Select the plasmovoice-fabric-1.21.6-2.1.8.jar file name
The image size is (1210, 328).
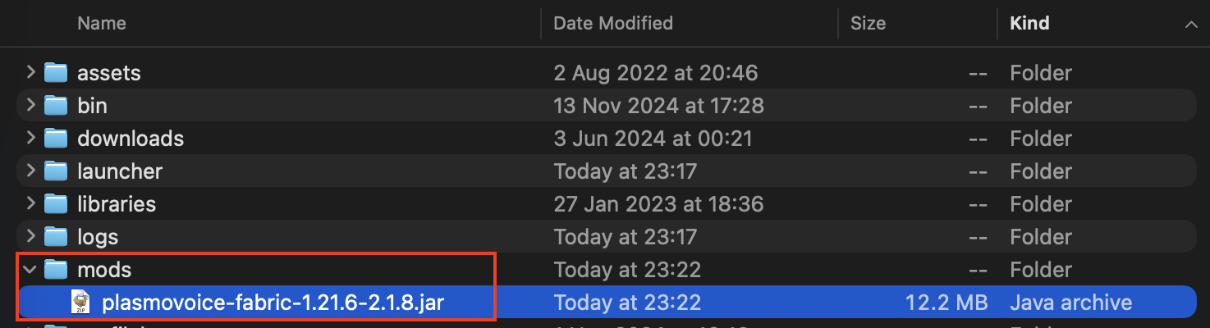(x=273, y=303)
